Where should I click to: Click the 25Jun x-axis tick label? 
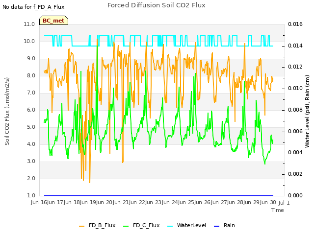pyautogui.click(x=195, y=202)
